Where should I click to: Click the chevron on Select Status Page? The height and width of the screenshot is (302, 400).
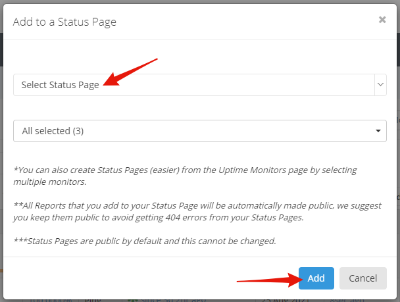[380, 85]
